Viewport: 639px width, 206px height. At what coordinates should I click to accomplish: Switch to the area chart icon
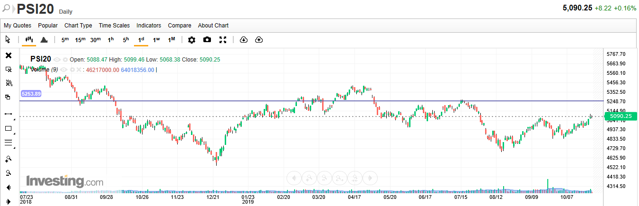click(x=44, y=40)
